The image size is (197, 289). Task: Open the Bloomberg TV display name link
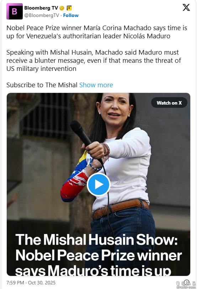[41, 8]
